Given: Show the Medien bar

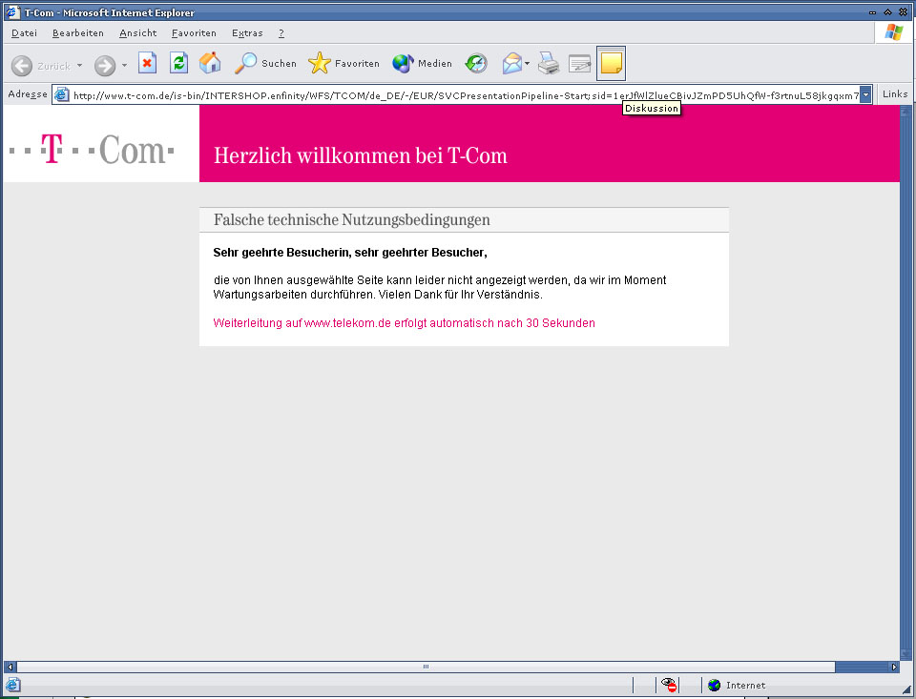Looking at the screenshot, I should pos(423,64).
